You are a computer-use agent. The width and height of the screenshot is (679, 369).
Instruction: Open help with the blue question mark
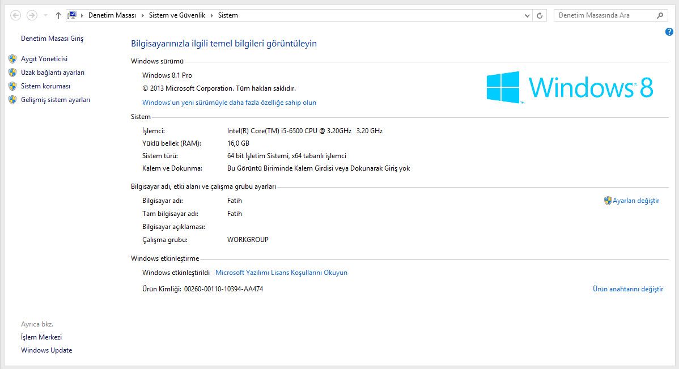pyautogui.click(x=669, y=32)
